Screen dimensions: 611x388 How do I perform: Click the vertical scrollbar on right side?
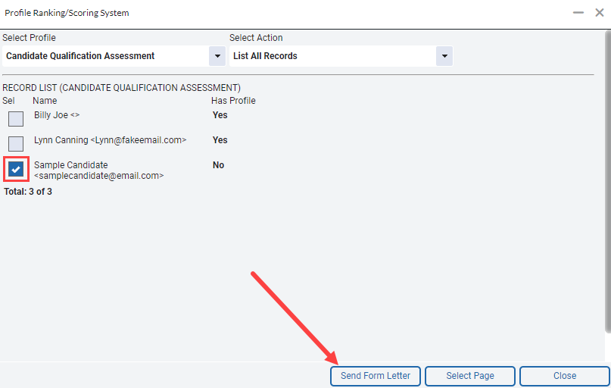608,182
